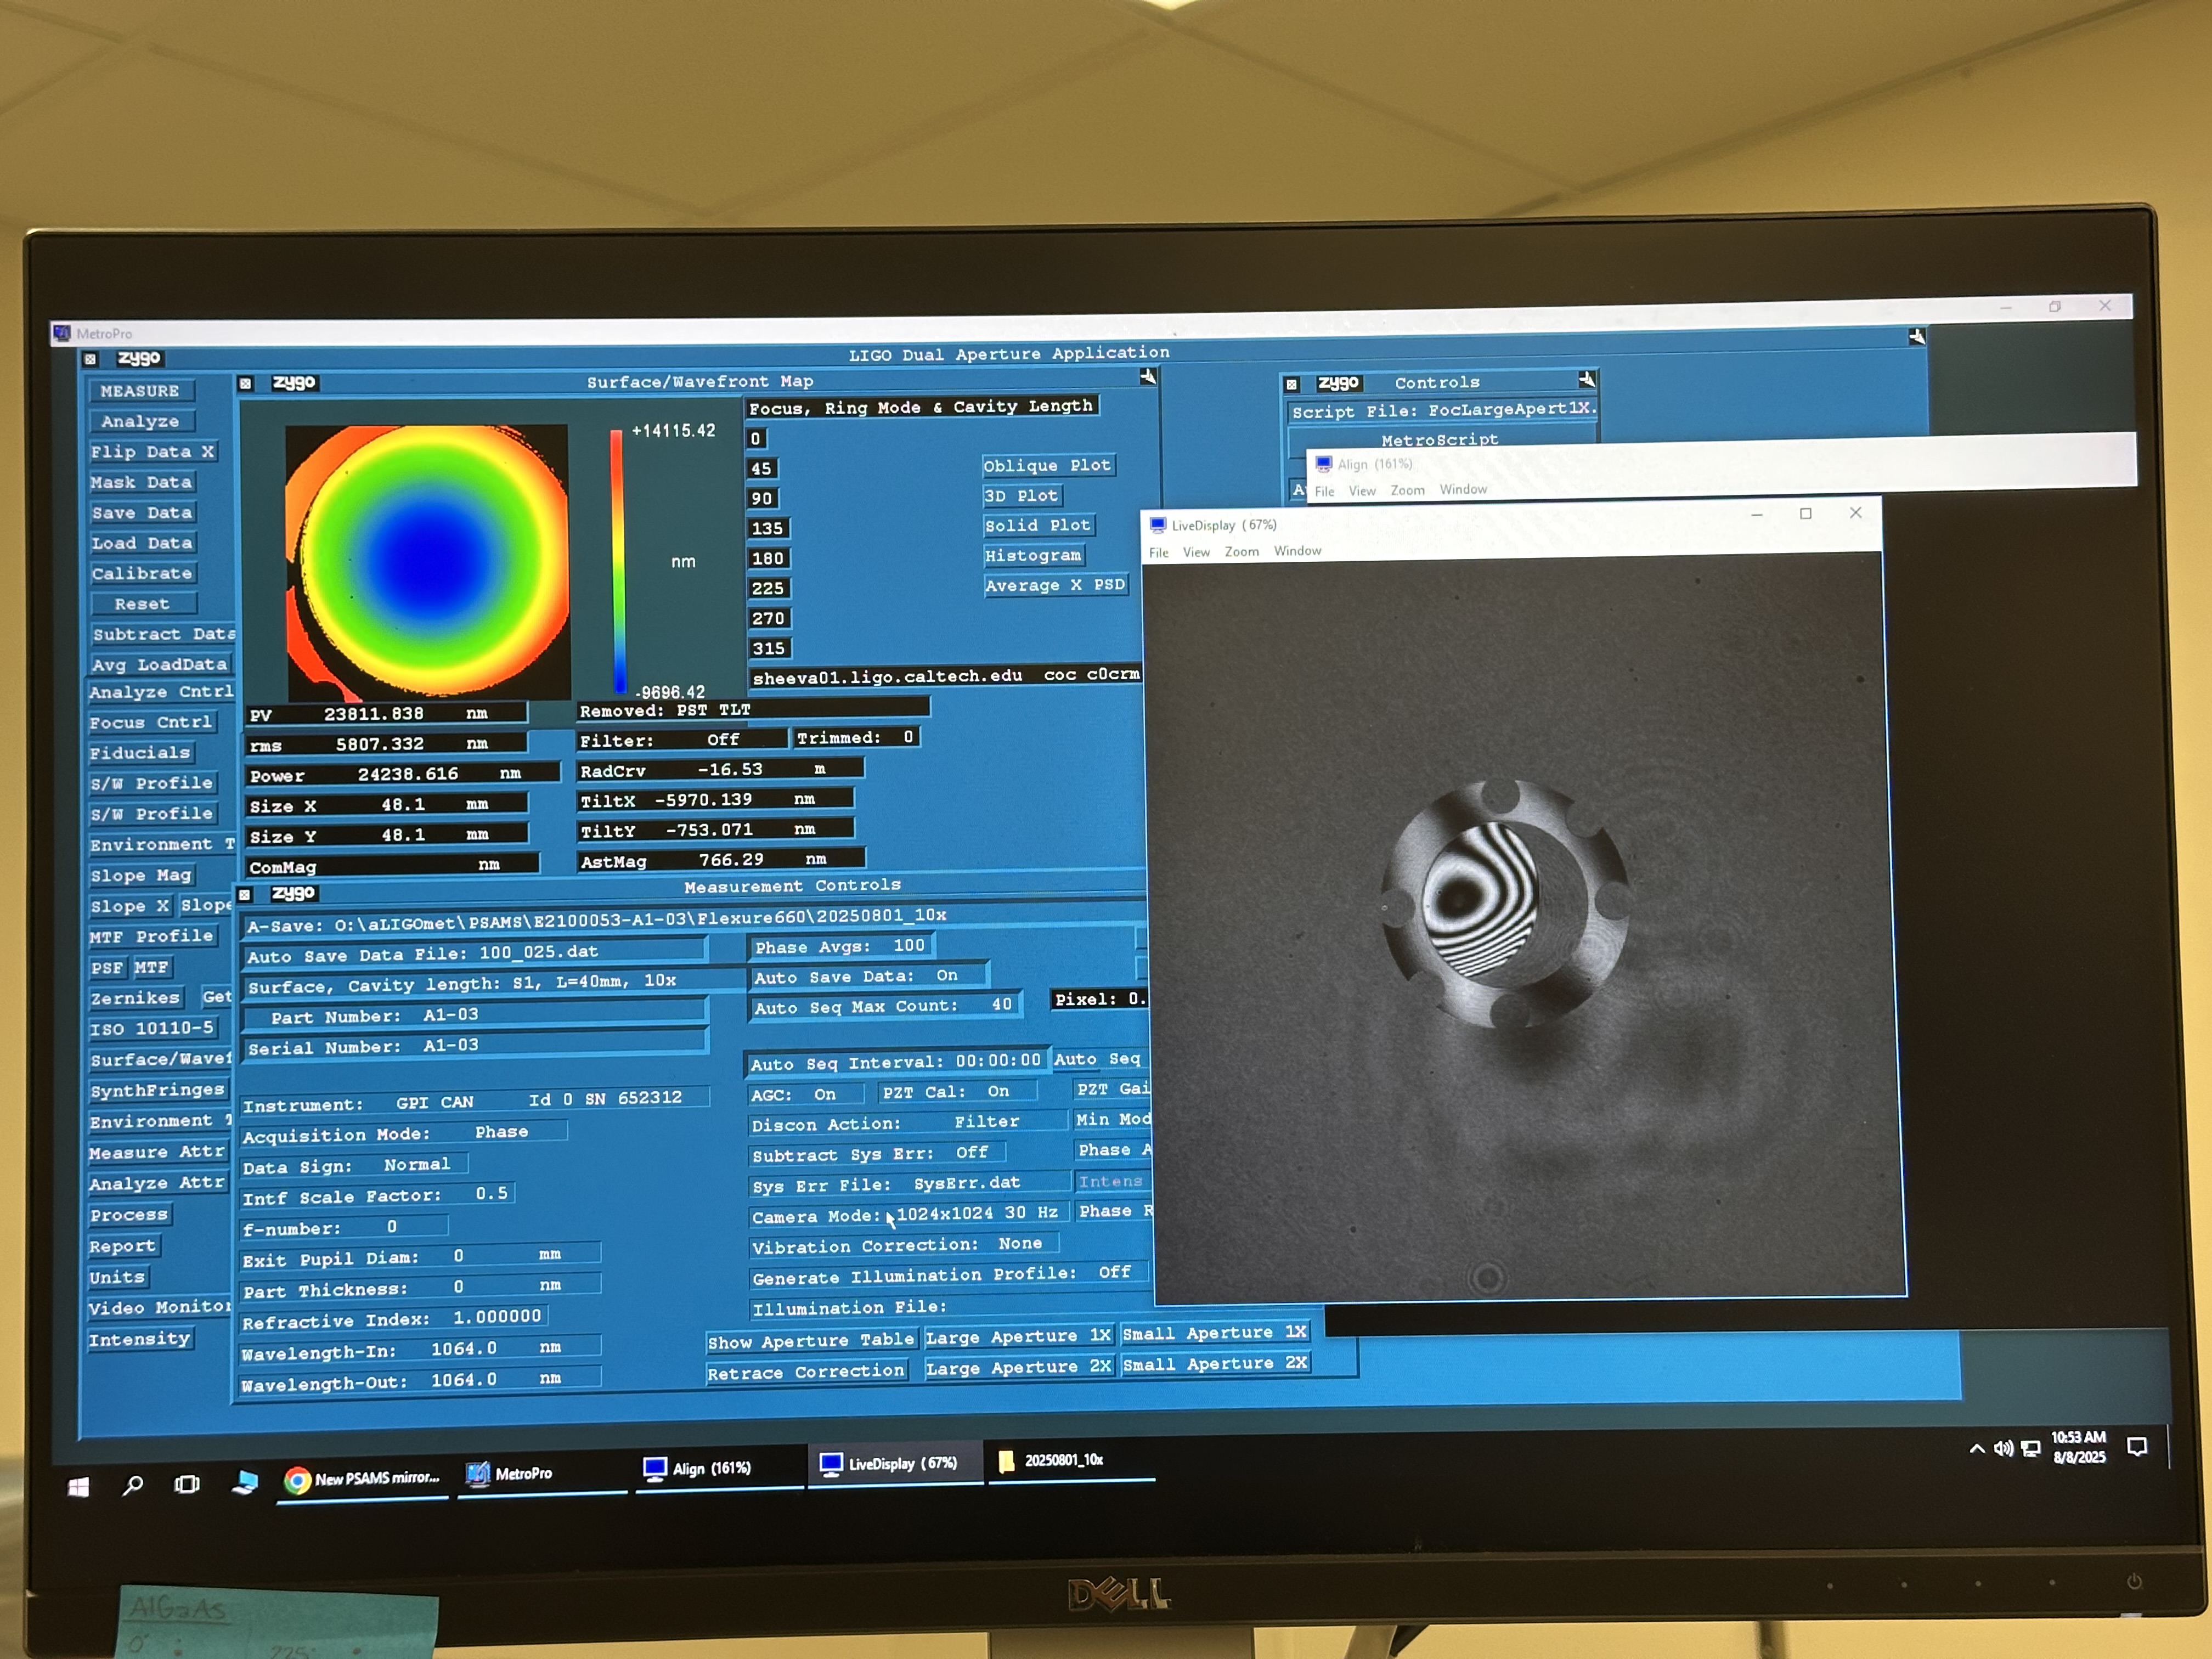Open the Fiducials editor
Viewport: 2212px width, 1659px height.
click(x=140, y=753)
